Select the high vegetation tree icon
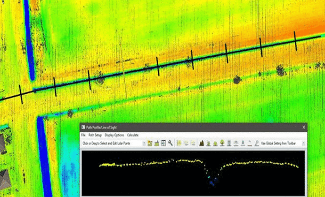The image size is (325, 197). [x=222, y=143]
